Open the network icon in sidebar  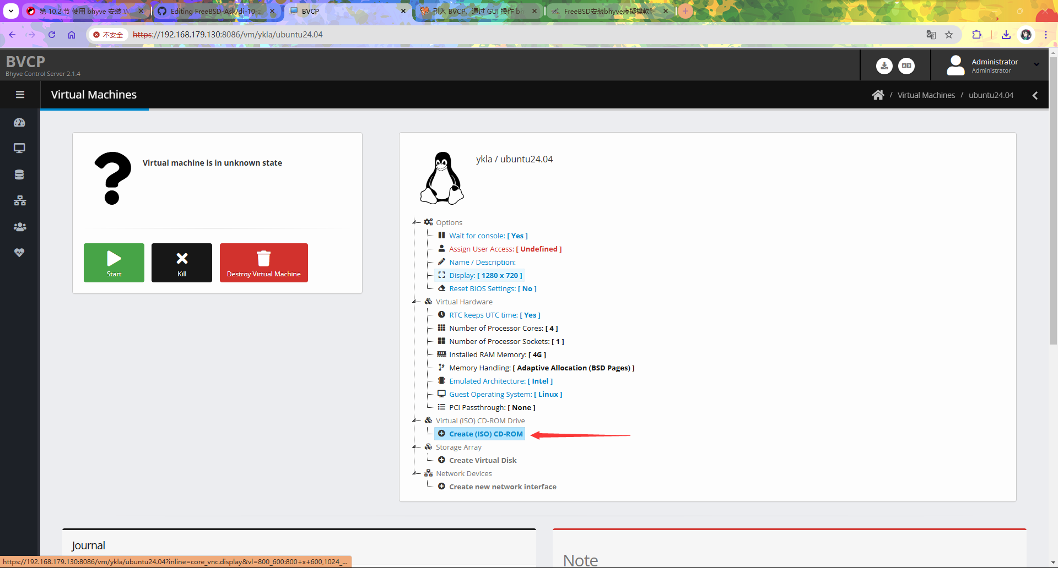click(20, 201)
